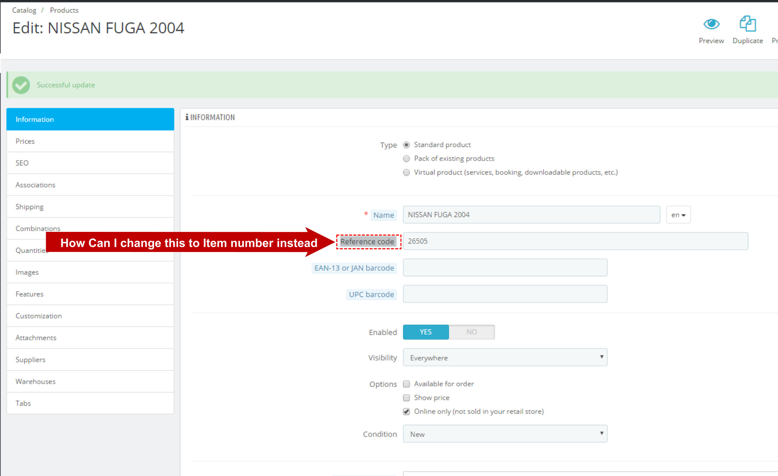This screenshot has height=476, width=778.
Task: Uncheck Online only checkbox
Action: (x=406, y=412)
